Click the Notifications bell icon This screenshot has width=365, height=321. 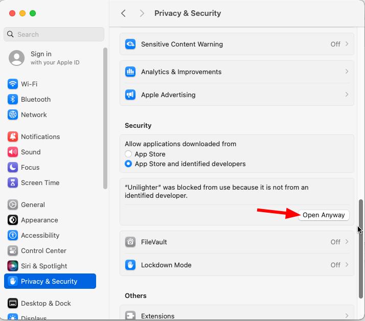click(x=13, y=136)
